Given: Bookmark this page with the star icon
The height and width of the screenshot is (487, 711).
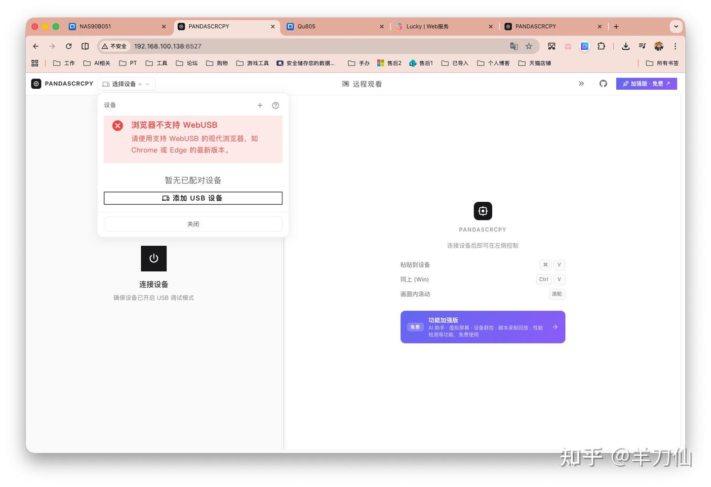Looking at the screenshot, I should (529, 46).
